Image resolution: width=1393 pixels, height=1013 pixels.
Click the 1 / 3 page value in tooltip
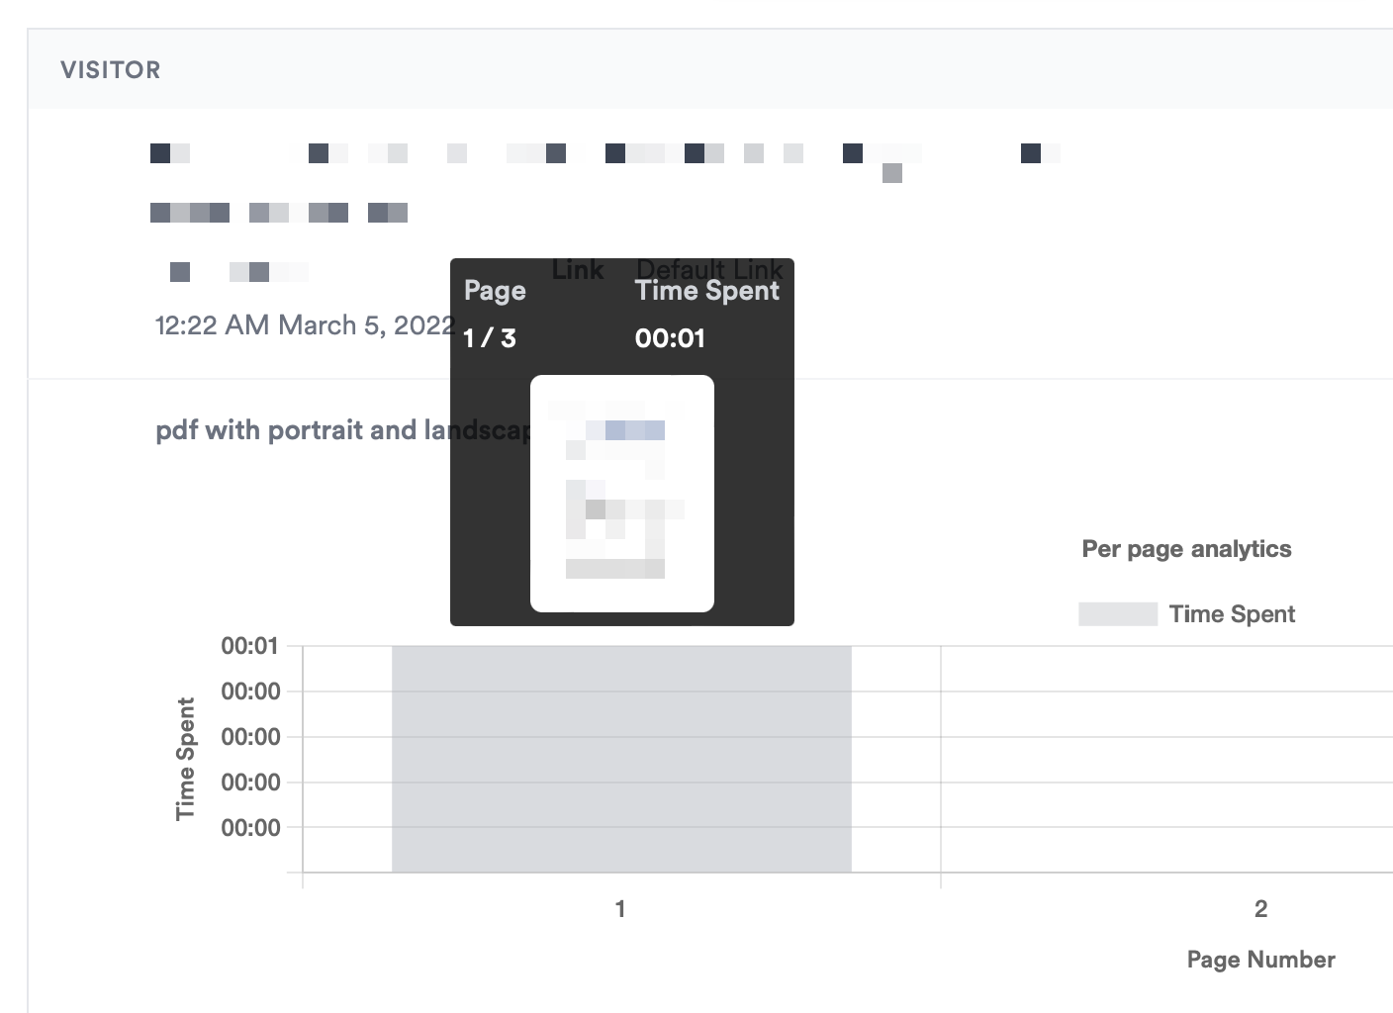pyautogui.click(x=490, y=338)
